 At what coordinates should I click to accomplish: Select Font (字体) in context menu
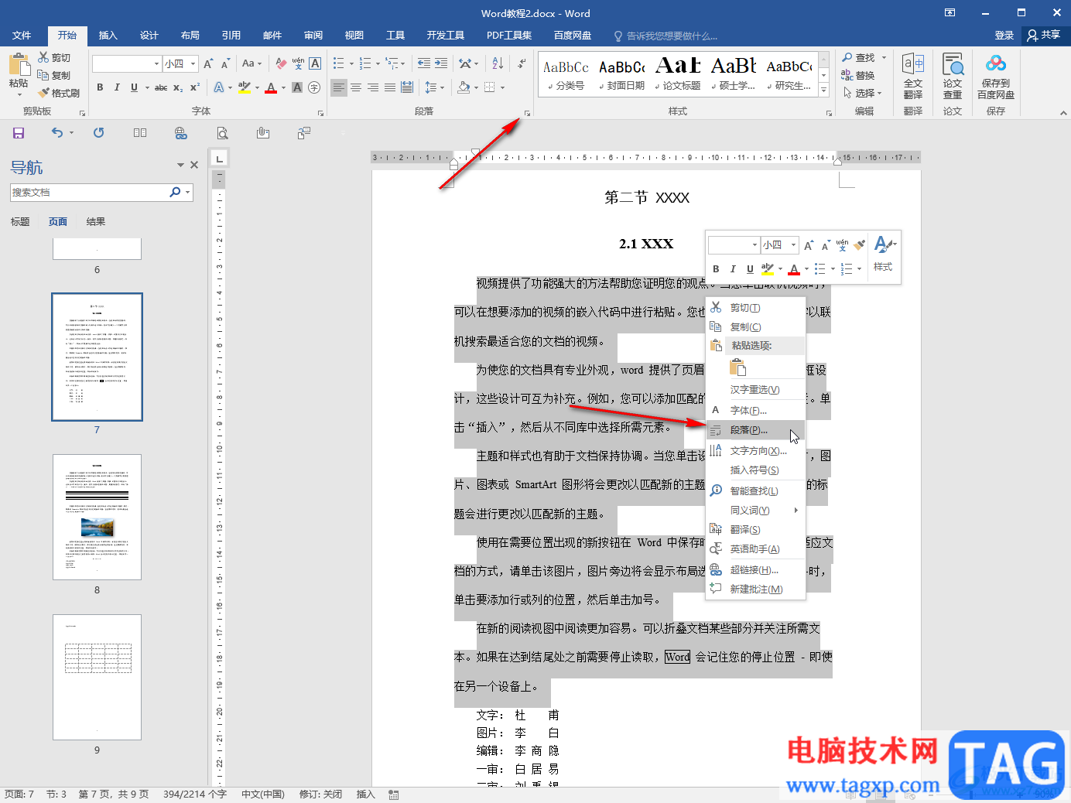pyautogui.click(x=756, y=411)
